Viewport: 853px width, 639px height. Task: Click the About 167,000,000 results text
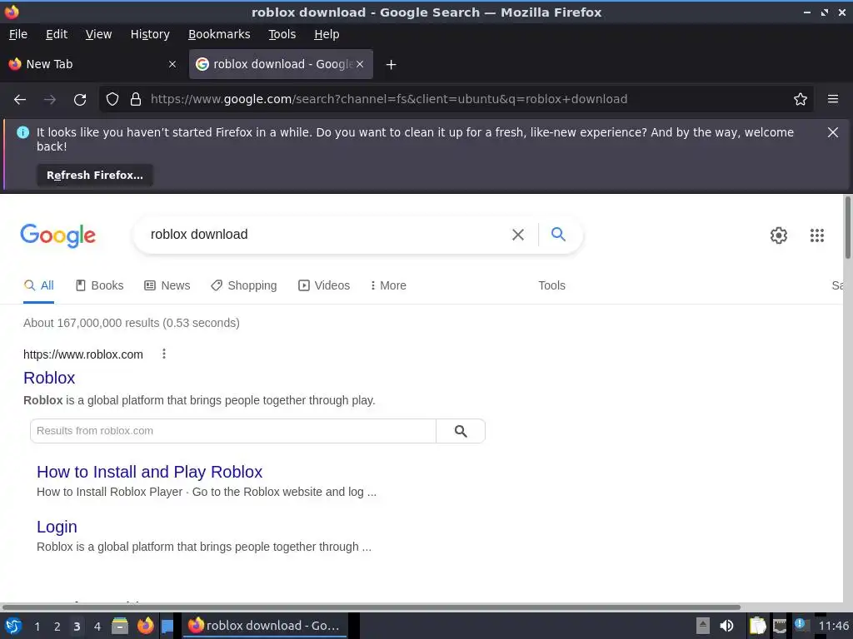click(131, 323)
